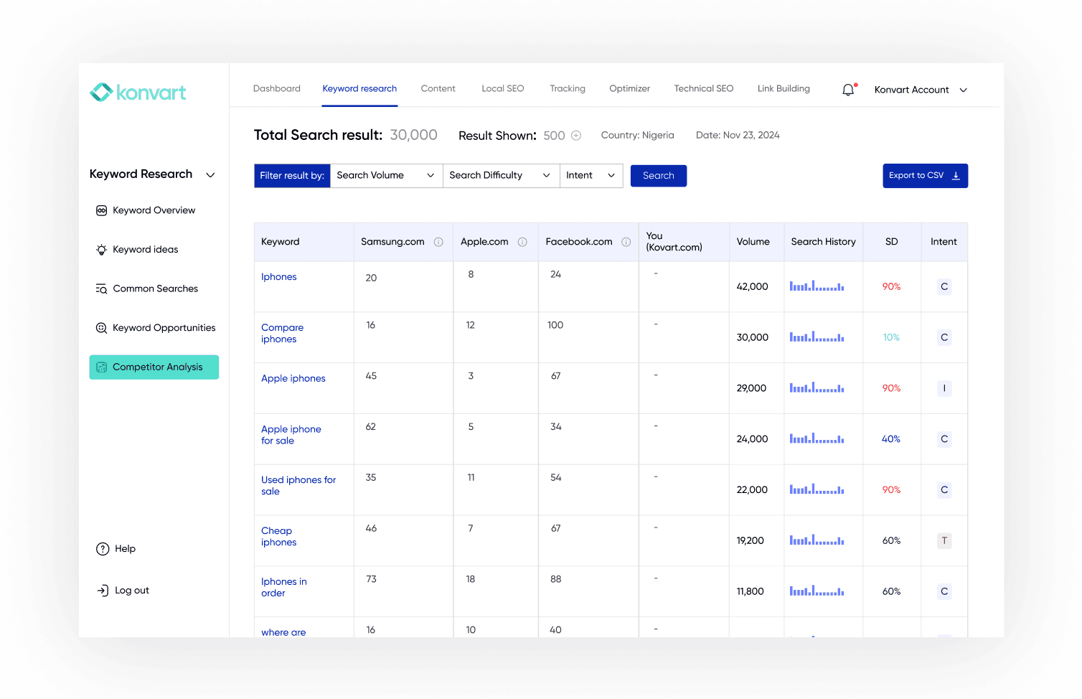Select Keyword Opportunities in the sidebar
Viewport: 1082px width, 699px height.
164,328
